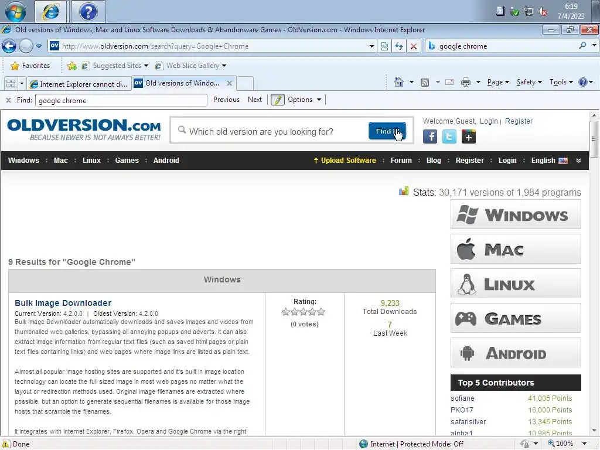The width and height of the screenshot is (600, 450).
Task: Click the large Windows category banner
Action: tap(516, 214)
